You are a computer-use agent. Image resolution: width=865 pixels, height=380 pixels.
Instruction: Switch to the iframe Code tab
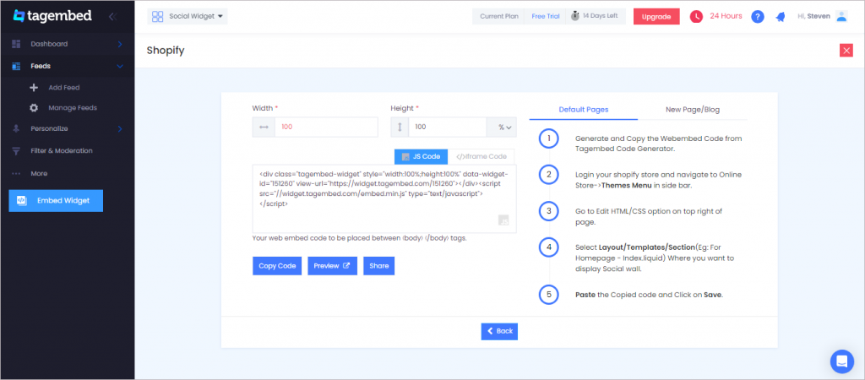click(481, 156)
